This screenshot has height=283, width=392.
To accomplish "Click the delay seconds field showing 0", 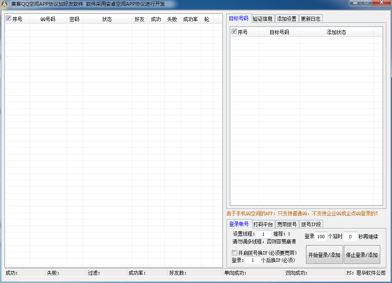I will pyautogui.click(x=350, y=237).
